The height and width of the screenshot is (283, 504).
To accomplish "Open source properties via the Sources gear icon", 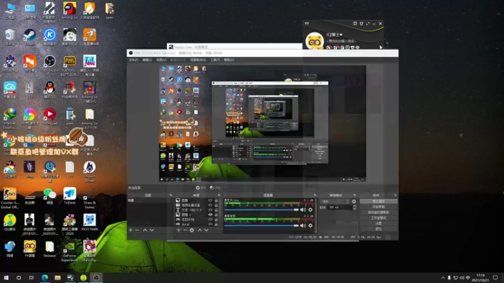I will [192, 230].
